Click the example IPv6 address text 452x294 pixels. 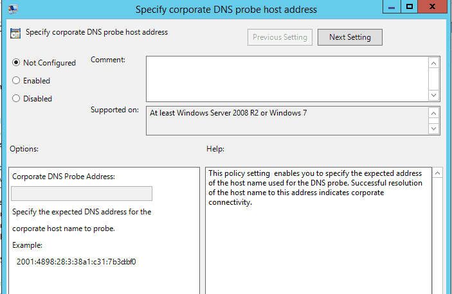76,262
